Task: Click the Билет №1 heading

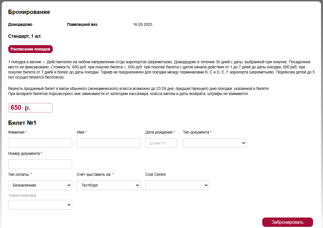Action: [x=22, y=123]
